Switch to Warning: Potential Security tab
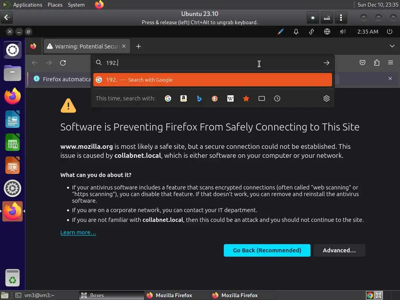 87,46
